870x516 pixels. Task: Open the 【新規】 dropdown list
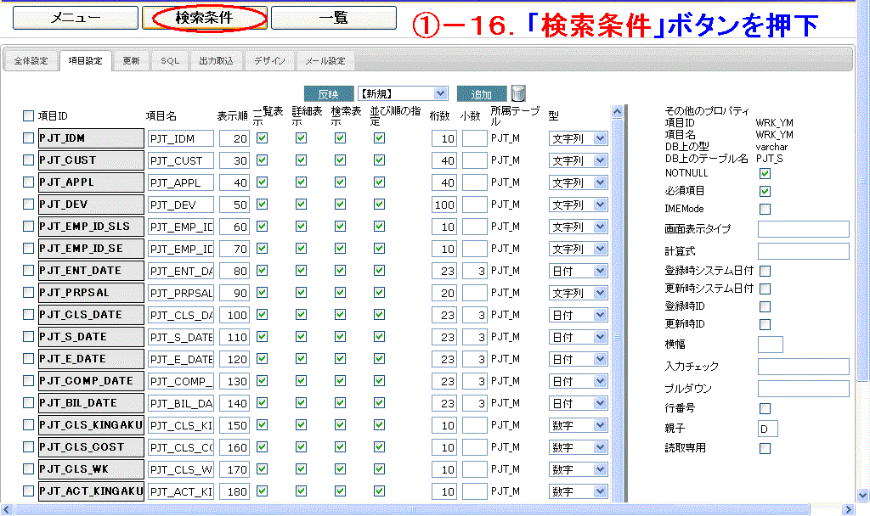click(x=402, y=94)
